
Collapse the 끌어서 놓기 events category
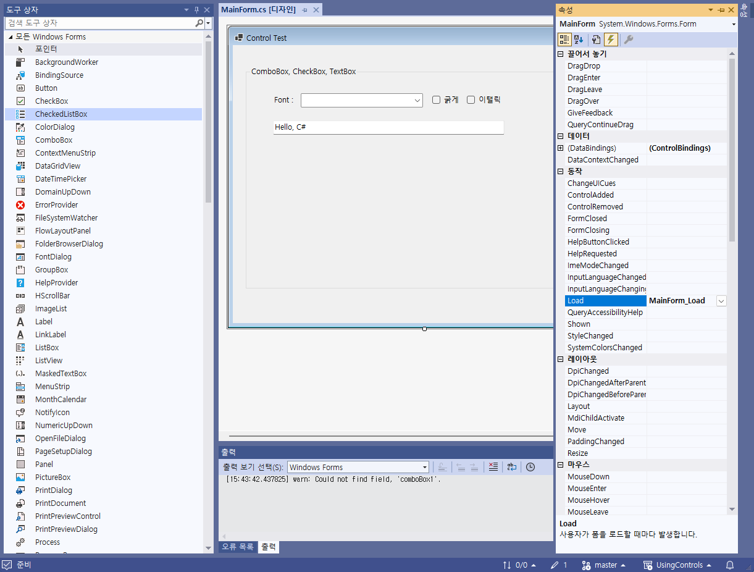(x=560, y=54)
